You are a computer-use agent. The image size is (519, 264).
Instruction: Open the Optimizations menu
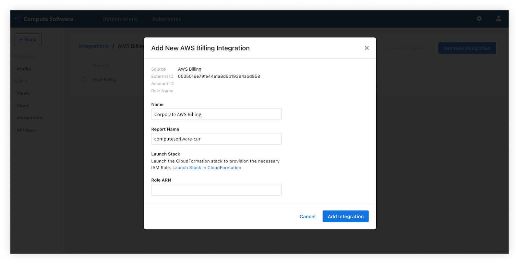click(120, 19)
